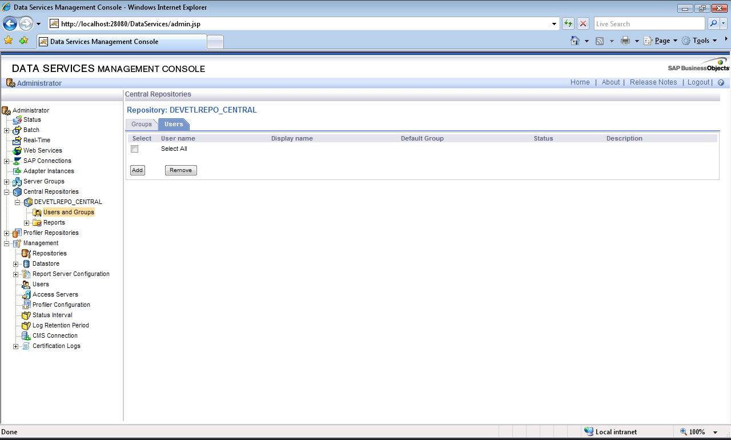The height and width of the screenshot is (440, 731).
Task: Open the Favorites Center star
Action: [x=9, y=41]
